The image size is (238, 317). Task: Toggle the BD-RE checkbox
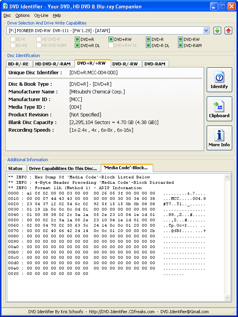[13, 46]
